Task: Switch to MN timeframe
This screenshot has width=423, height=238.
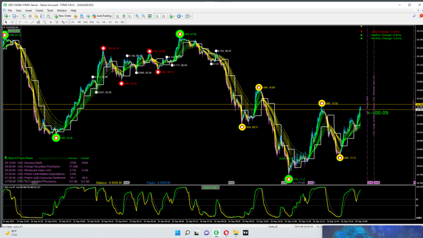Action: click(123, 22)
